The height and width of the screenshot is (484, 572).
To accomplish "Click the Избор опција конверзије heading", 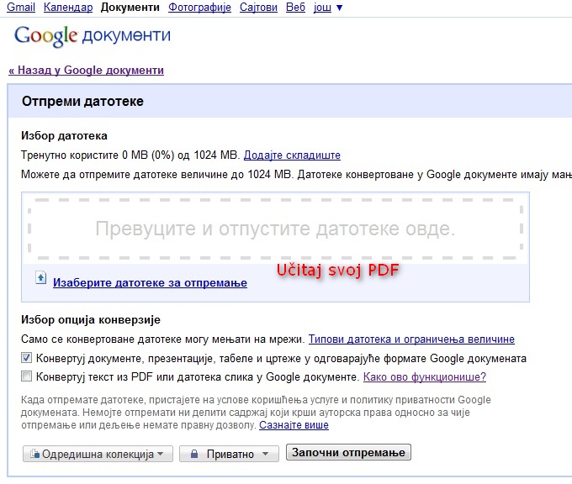I will (x=91, y=320).
